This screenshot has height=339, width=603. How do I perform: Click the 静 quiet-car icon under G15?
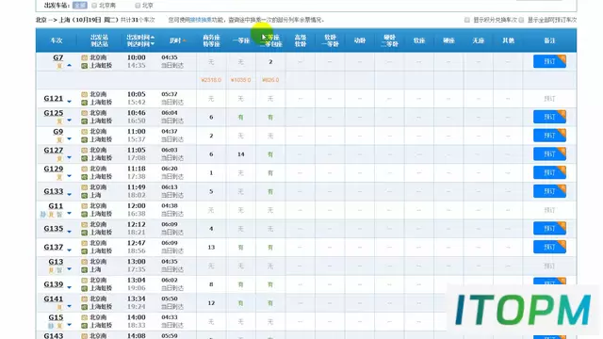(x=51, y=326)
